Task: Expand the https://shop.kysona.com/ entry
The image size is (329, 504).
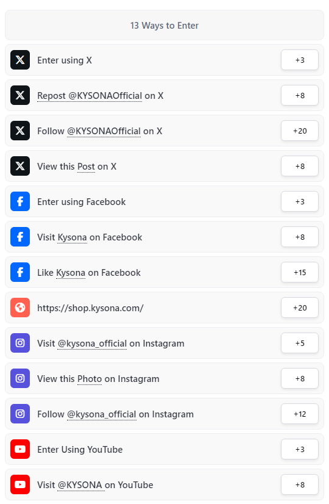Action: coord(164,308)
